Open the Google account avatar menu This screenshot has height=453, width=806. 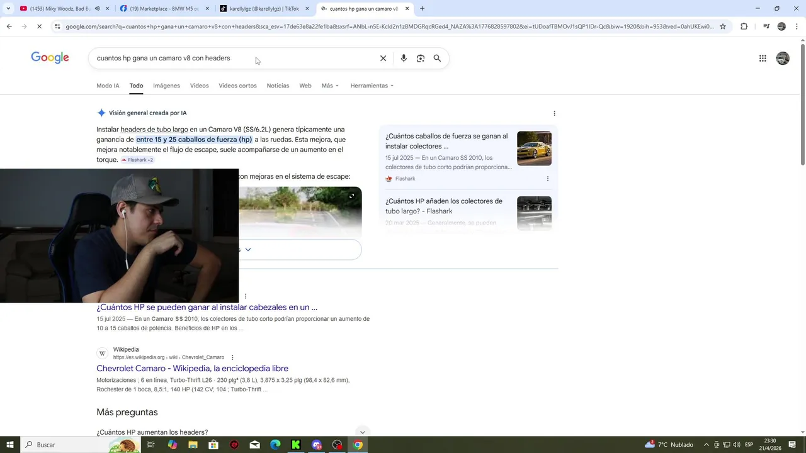[x=783, y=58]
